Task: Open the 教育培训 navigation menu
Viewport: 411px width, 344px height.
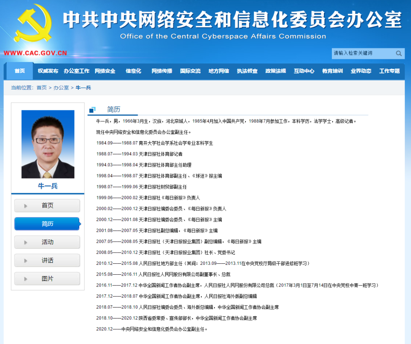Action: tap(332, 71)
